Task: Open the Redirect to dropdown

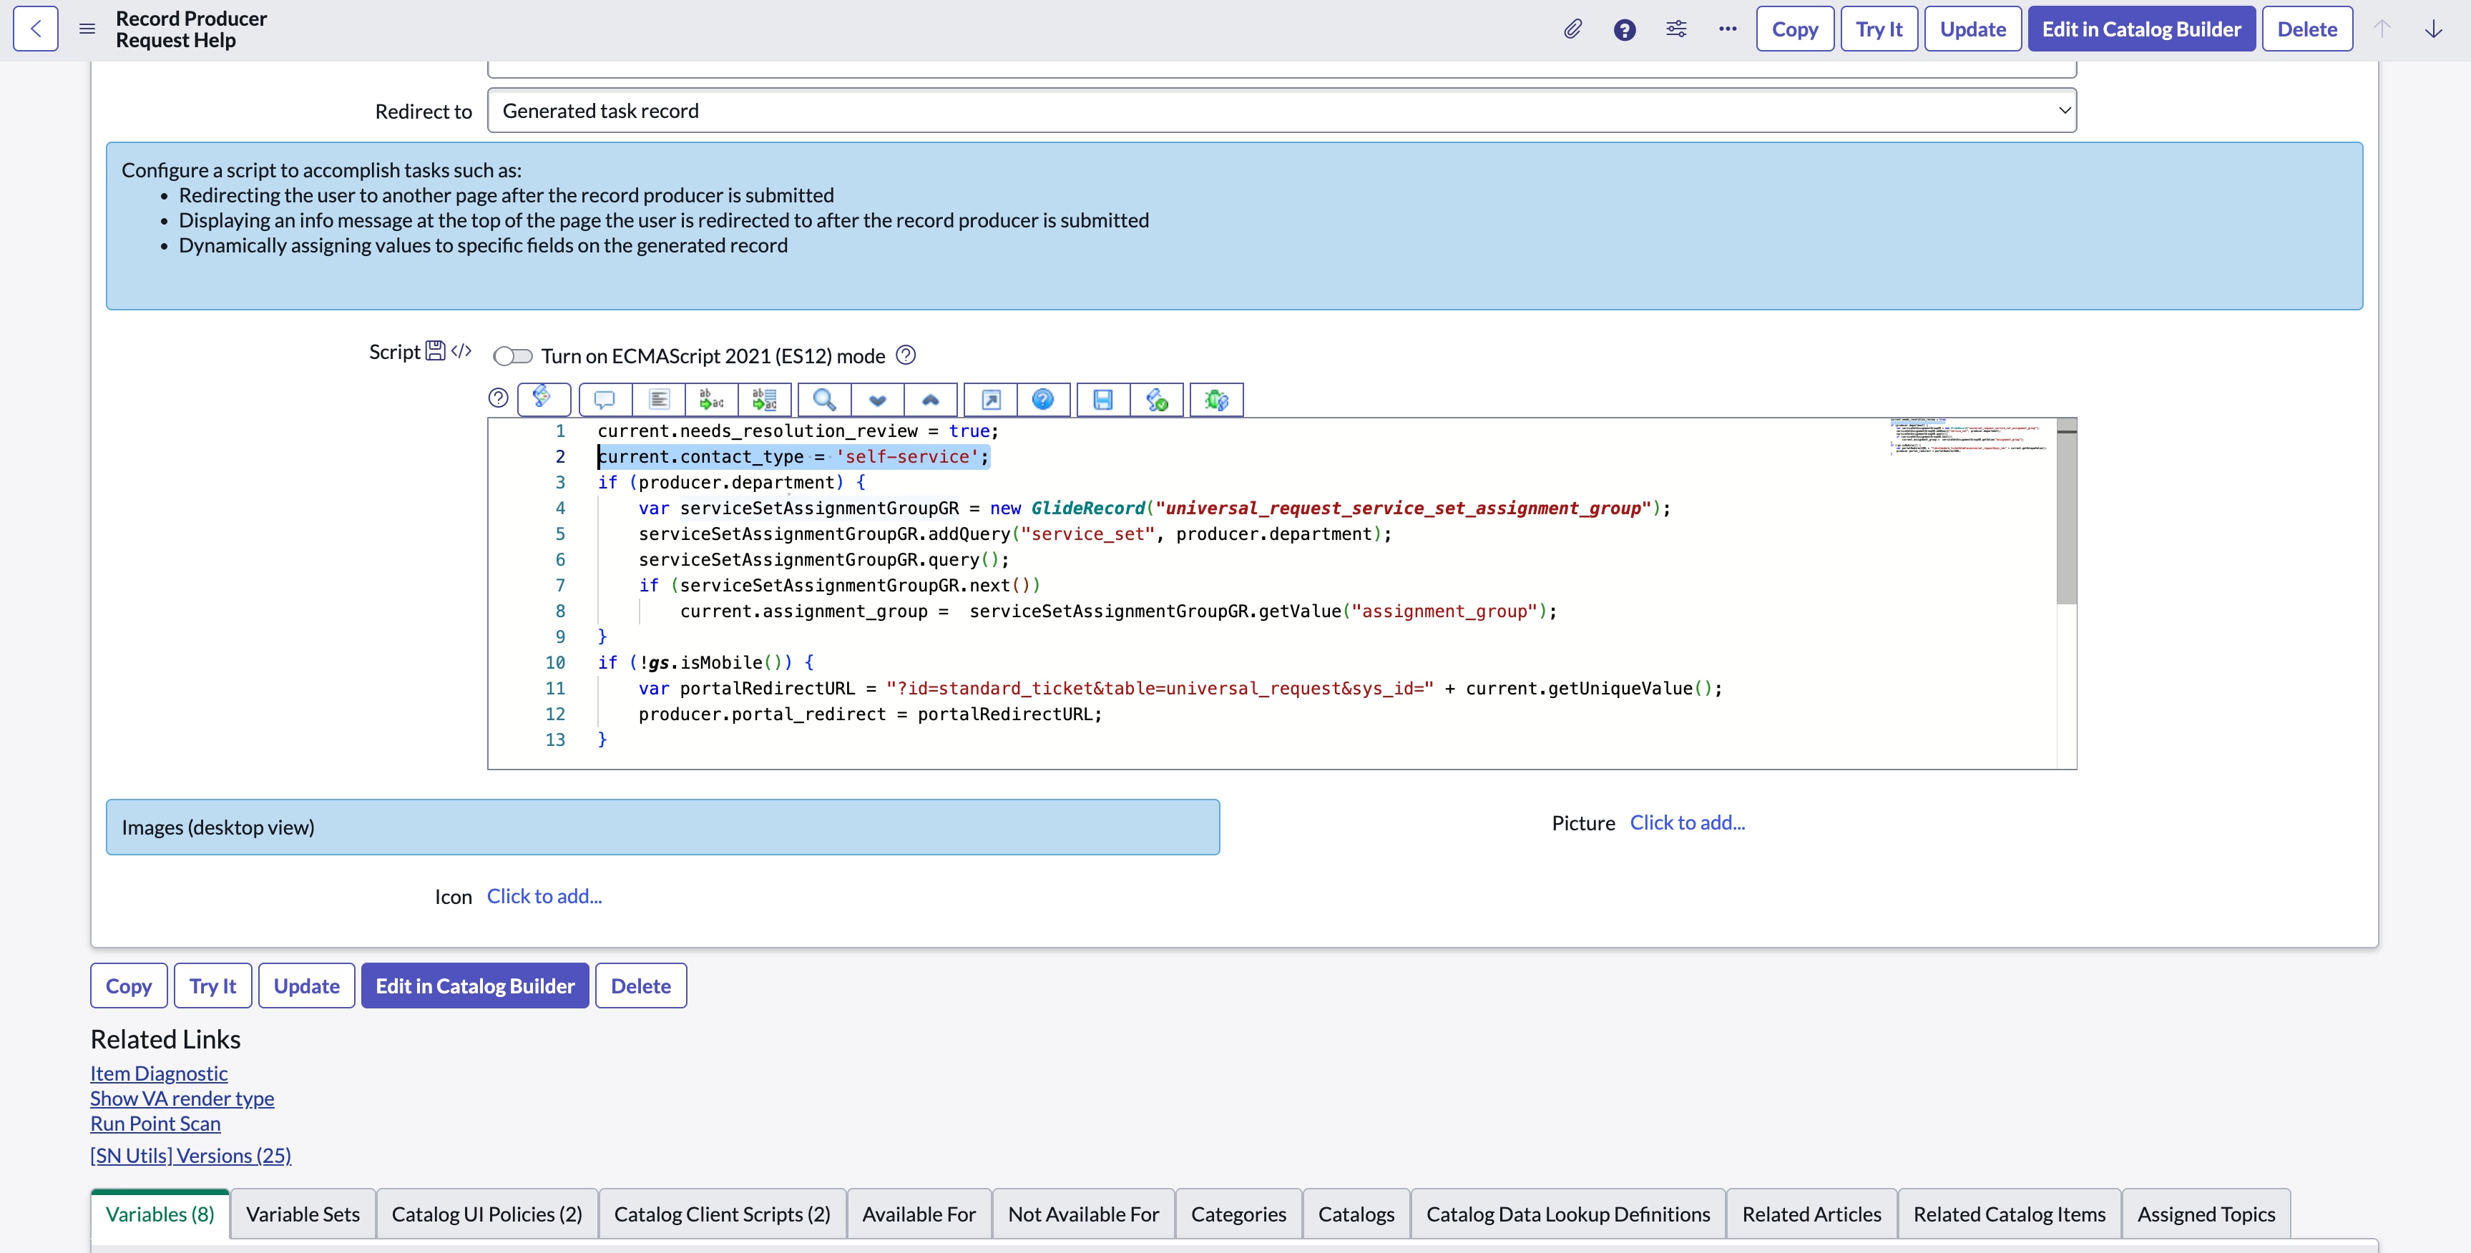Action: pyautogui.click(x=1281, y=111)
